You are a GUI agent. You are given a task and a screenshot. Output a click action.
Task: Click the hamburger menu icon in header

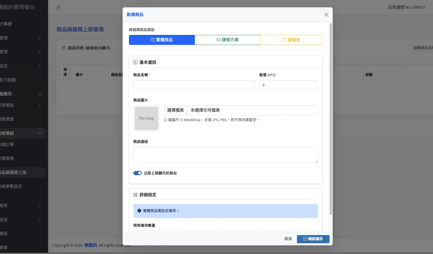point(58,8)
